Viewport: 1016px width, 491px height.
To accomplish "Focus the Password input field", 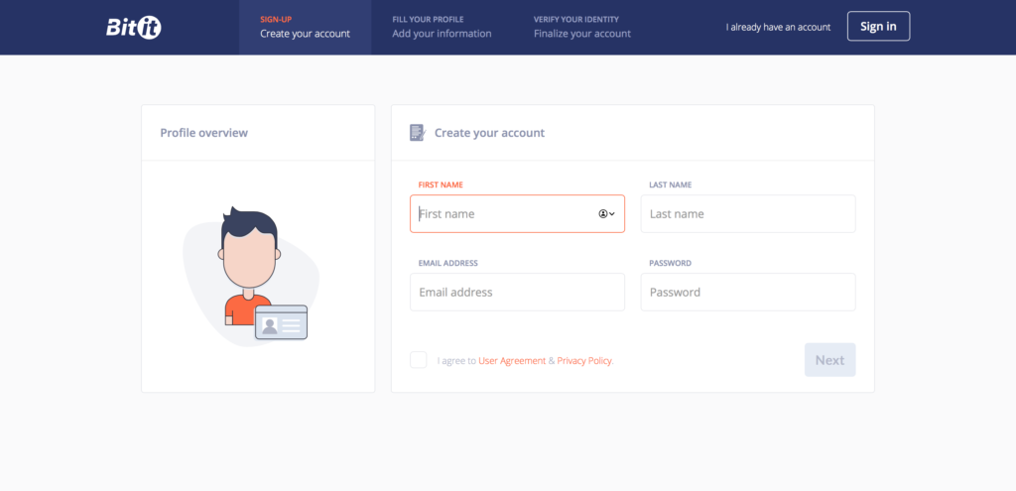I will point(748,293).
